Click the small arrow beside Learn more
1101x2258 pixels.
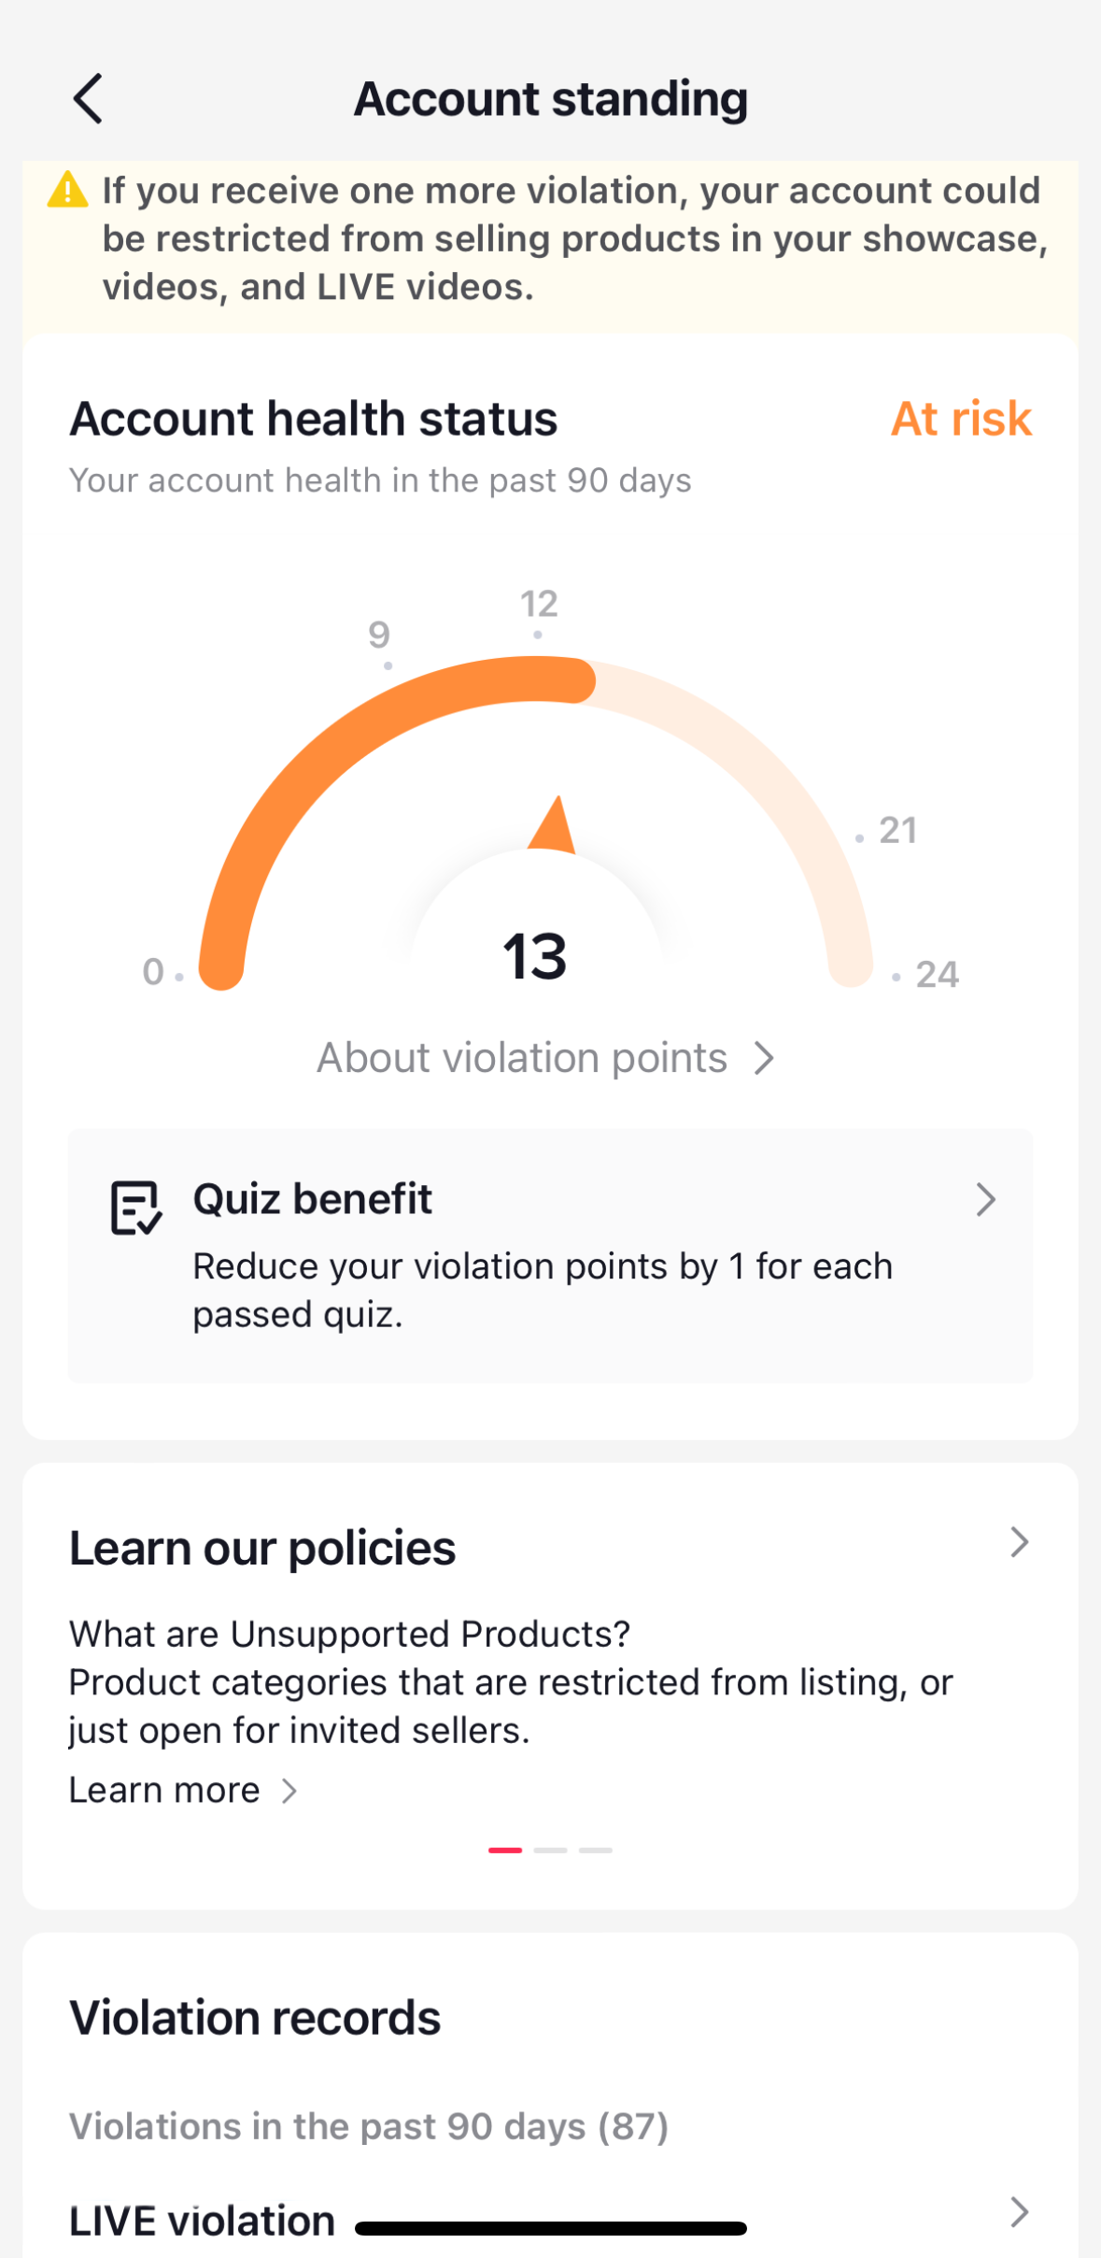pyautogui.click(x=289, y=1791)
